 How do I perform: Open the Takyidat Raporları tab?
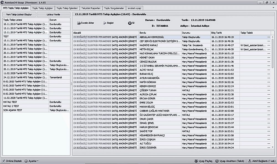pyautogui.click(x=91, y=8)
